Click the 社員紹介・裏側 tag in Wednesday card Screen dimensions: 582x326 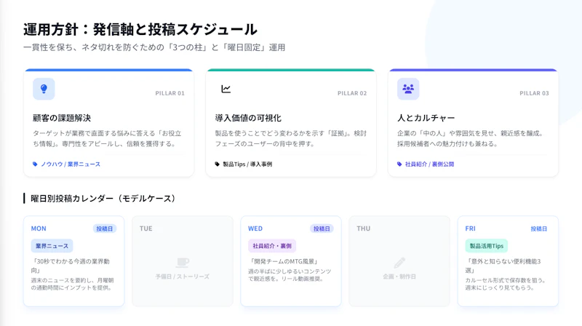tap(272, 246)
